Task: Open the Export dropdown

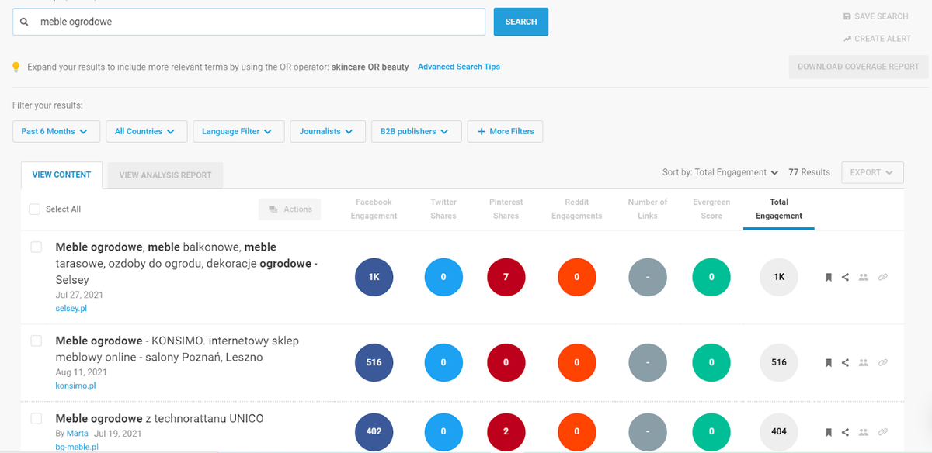Action: [872, 172]
